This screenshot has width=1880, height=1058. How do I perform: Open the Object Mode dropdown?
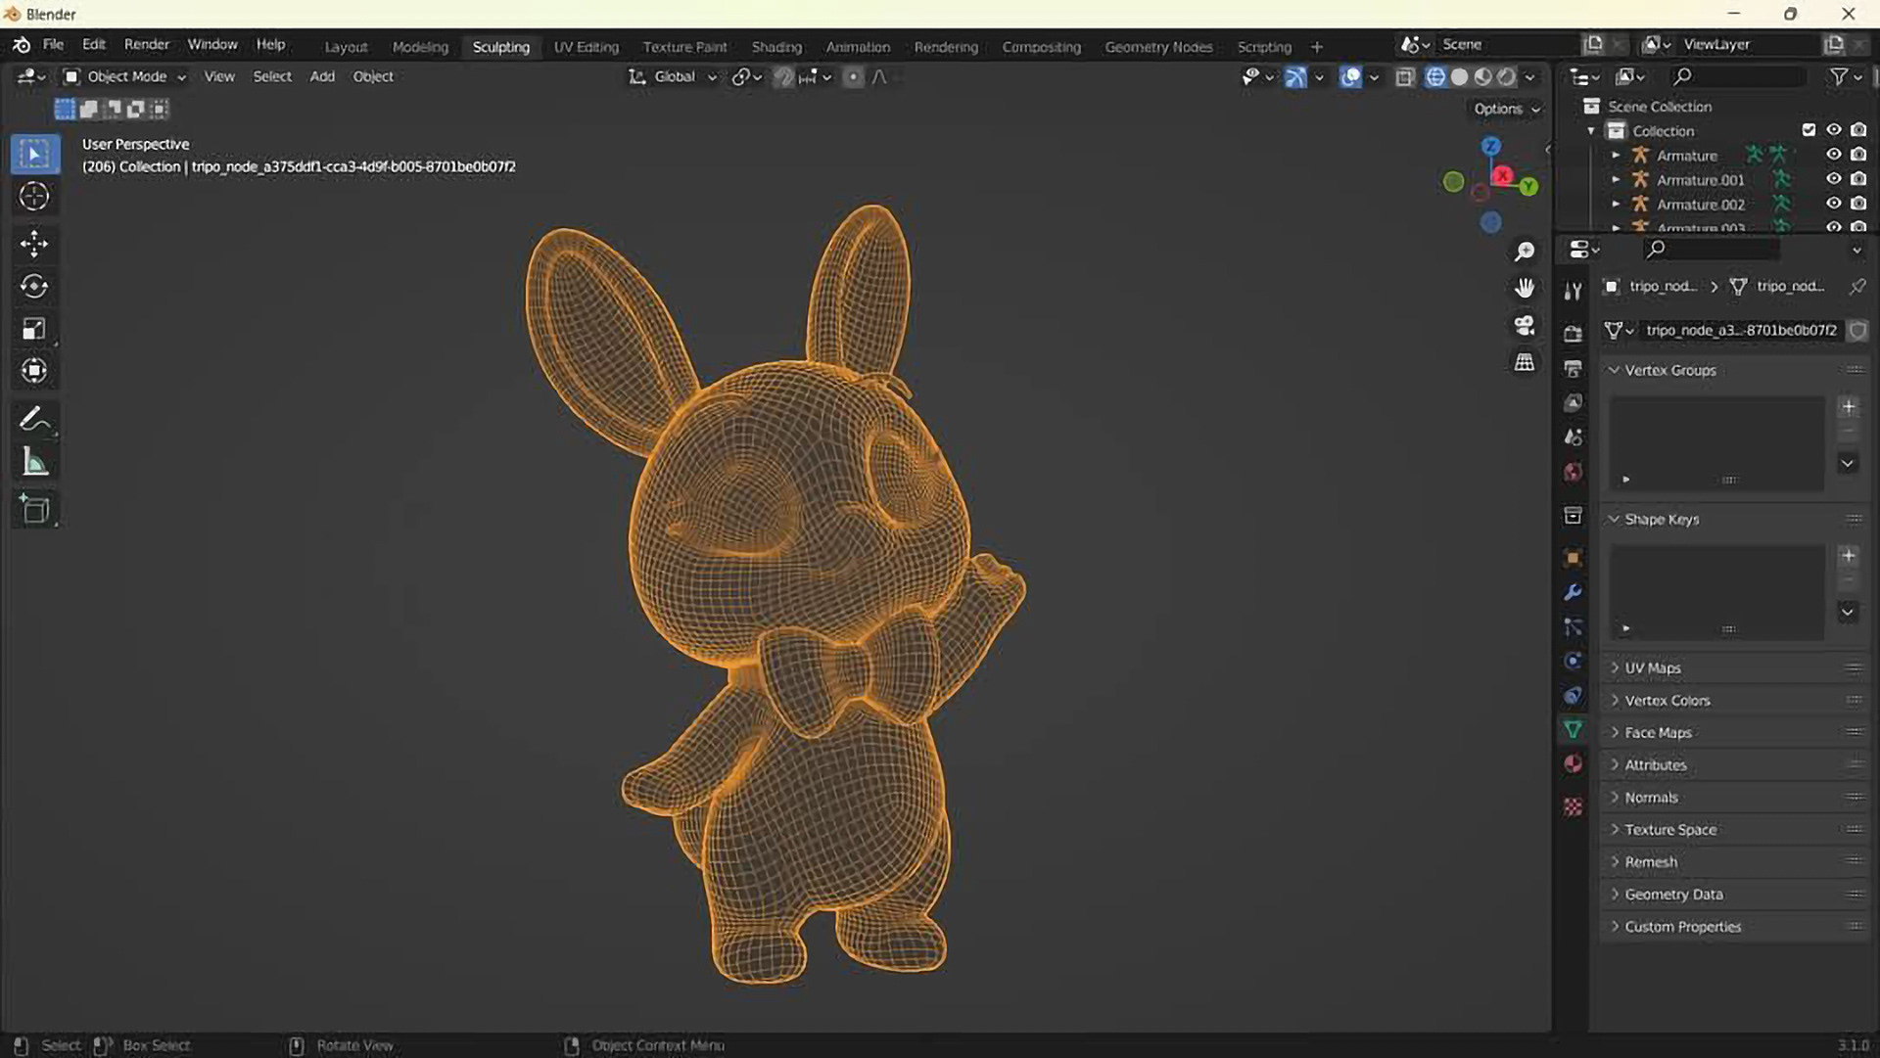coord(124,76)
